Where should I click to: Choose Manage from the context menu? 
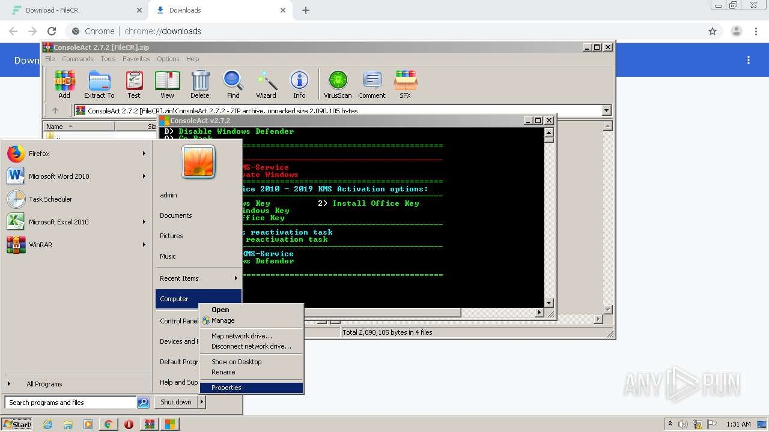[x=252, y=320]
